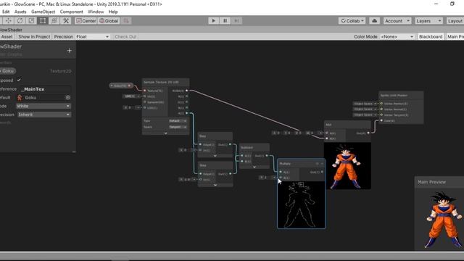
Task: Select the Sprite Unlit Master node header
Action: coord(401,95)
